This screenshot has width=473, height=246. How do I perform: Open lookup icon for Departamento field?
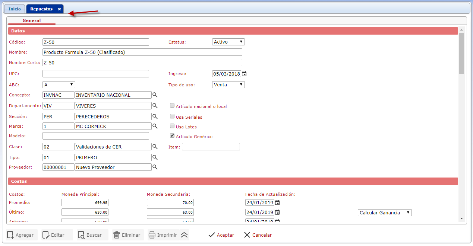click(x=155, y=106)
